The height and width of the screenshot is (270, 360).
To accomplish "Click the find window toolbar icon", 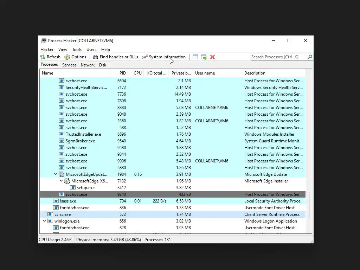I will pyautogui.click(x=195, y=57).
